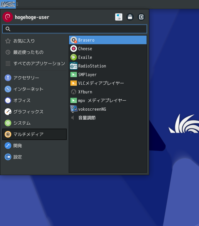This screenshot has height=226, width=199.
Task: Click the グラフィックス palette icon
Action: click(8, 112)
